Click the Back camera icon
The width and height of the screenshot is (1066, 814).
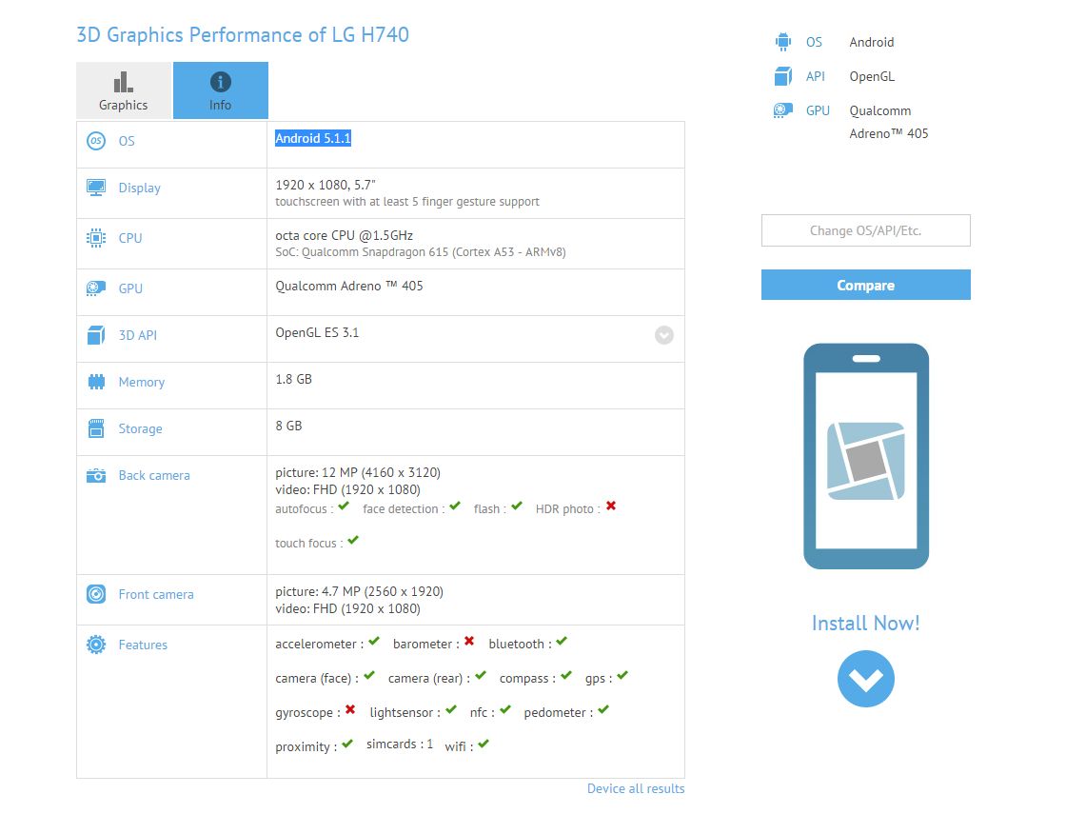point(96,475)
